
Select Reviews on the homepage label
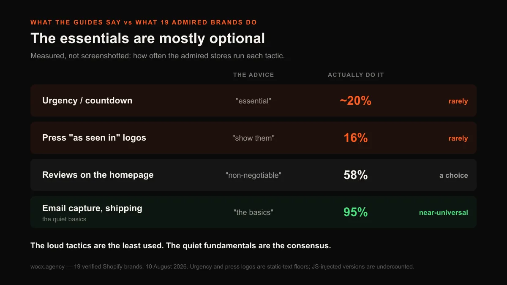click(x=98, y=175)
